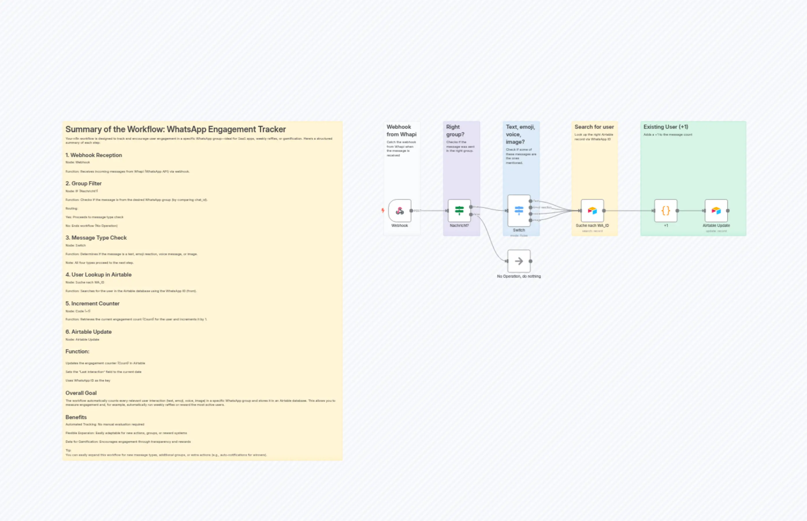
Task: Select the '+1' Code node icon
Action: (x=665, y=210)
